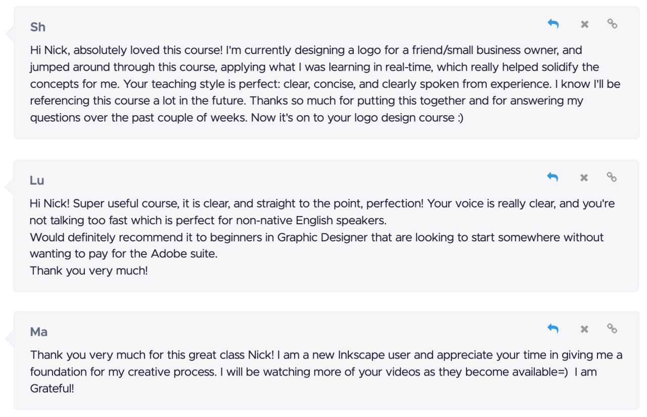Reply to Ma's comment via the blue arrow
Image resolution: width=647 pixels, height=417 pixels.
(553, 329)
